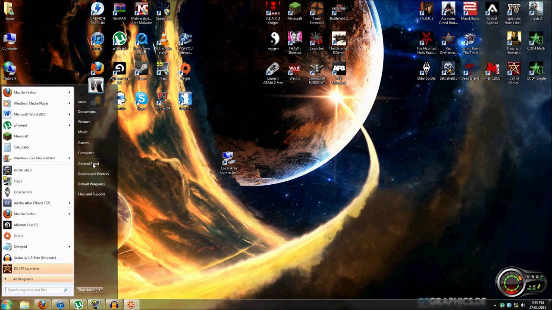Screen dimensions: 552x310
Task: Open Jason user folder link
Action: [x=82, y=102]
